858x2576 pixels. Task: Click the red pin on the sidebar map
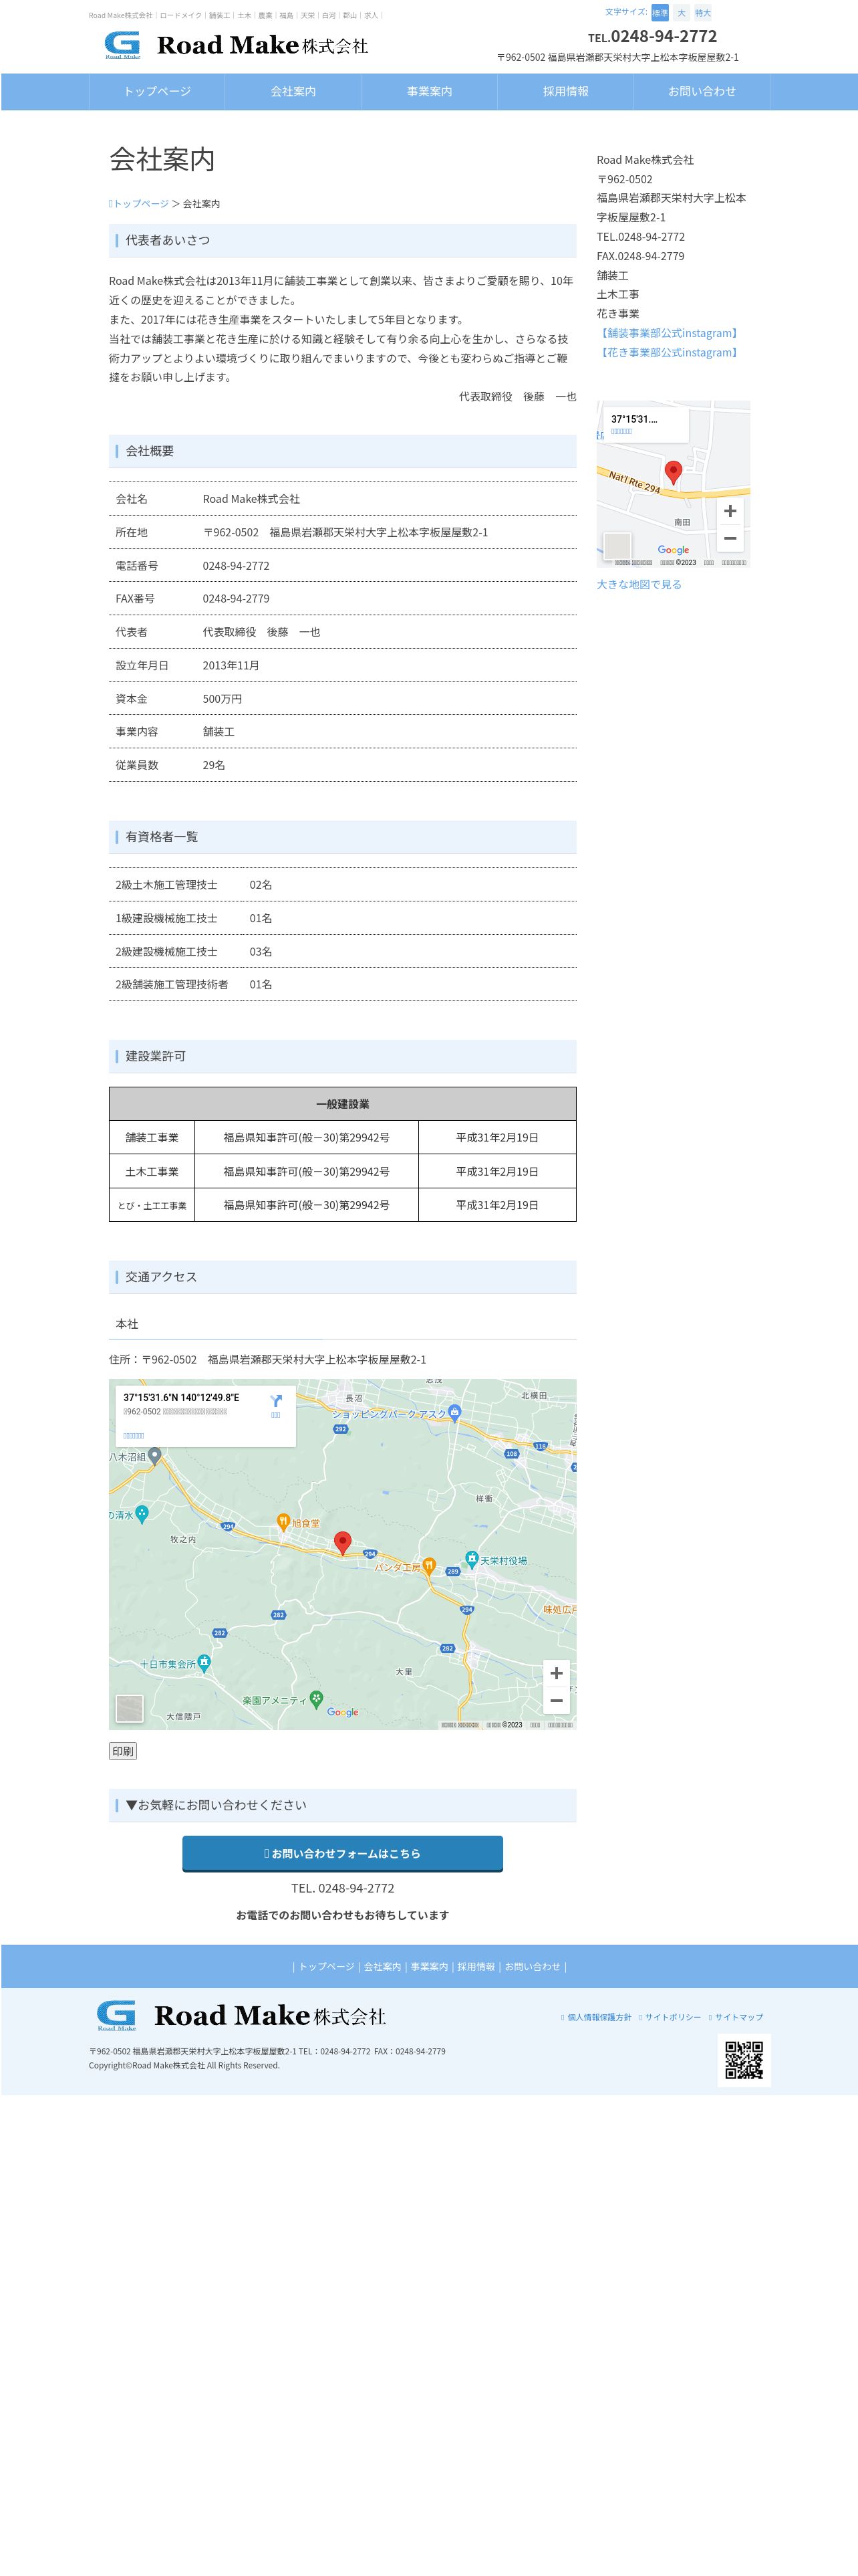click(673, 472)
